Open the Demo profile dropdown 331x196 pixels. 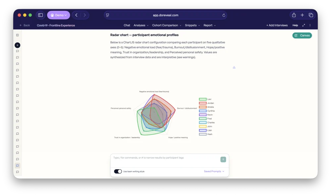click(x=59, y=15)
